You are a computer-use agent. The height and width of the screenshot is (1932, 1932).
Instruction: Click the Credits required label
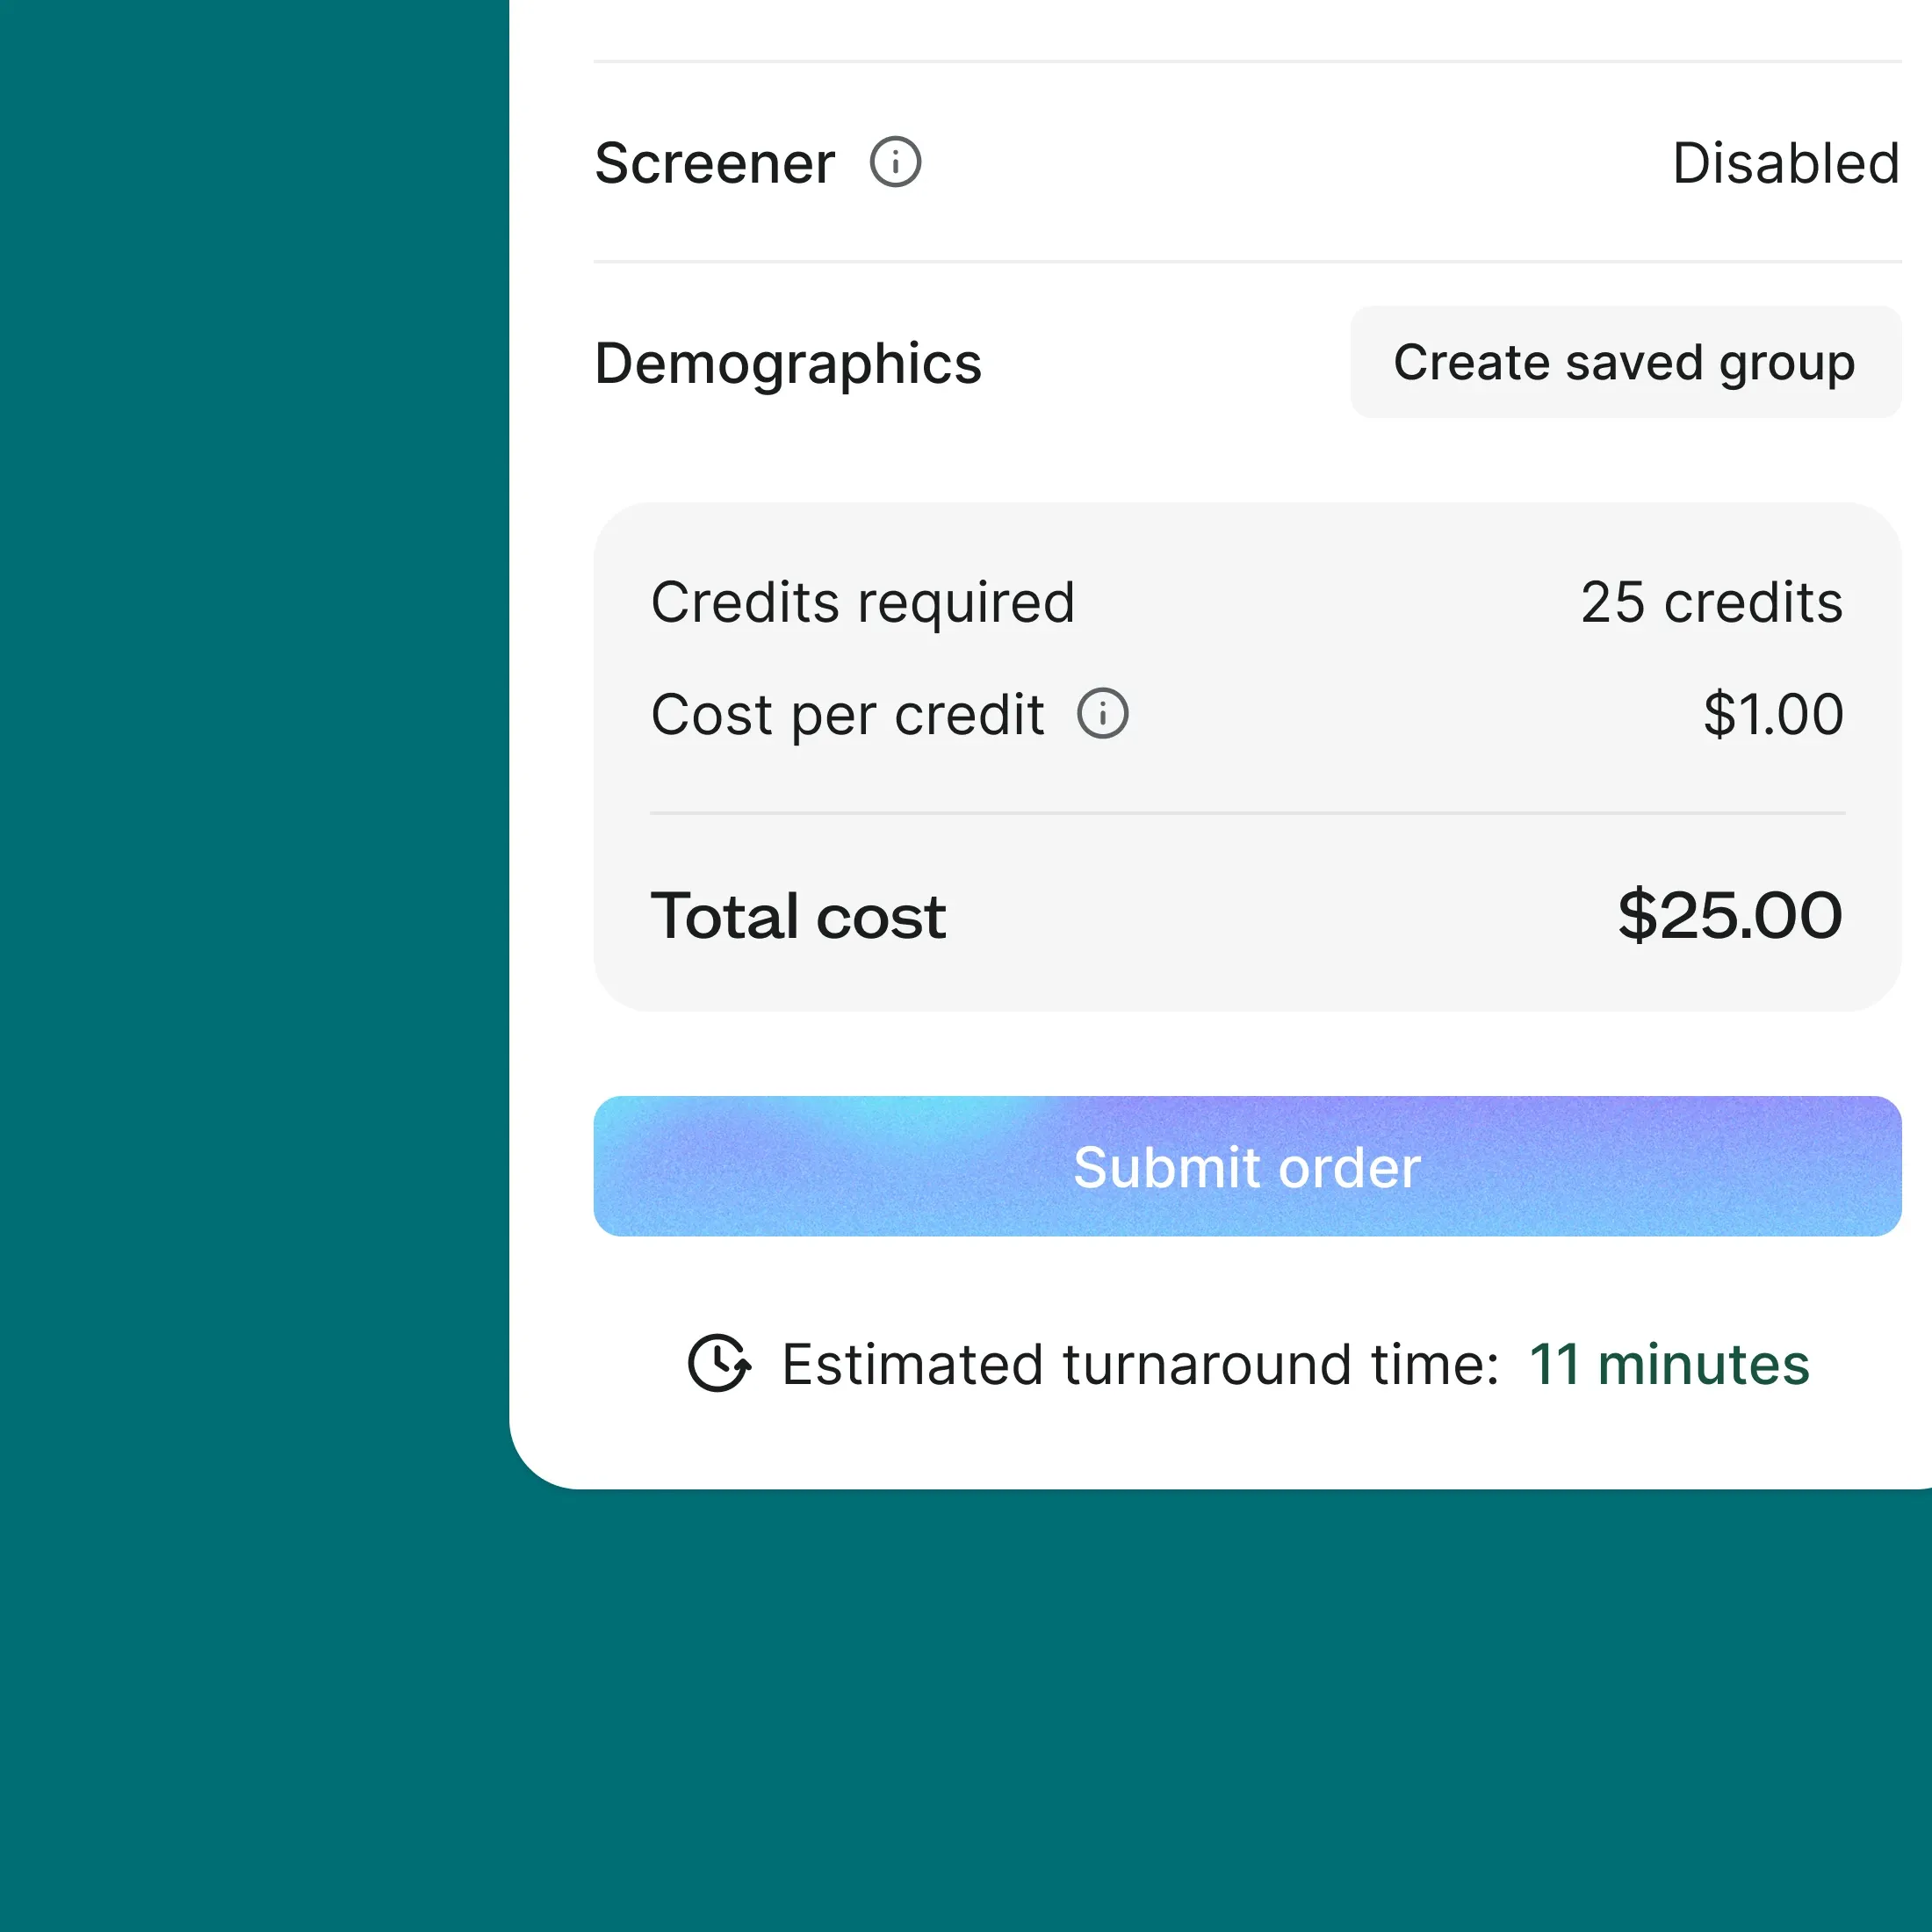[x=862, y=602]
